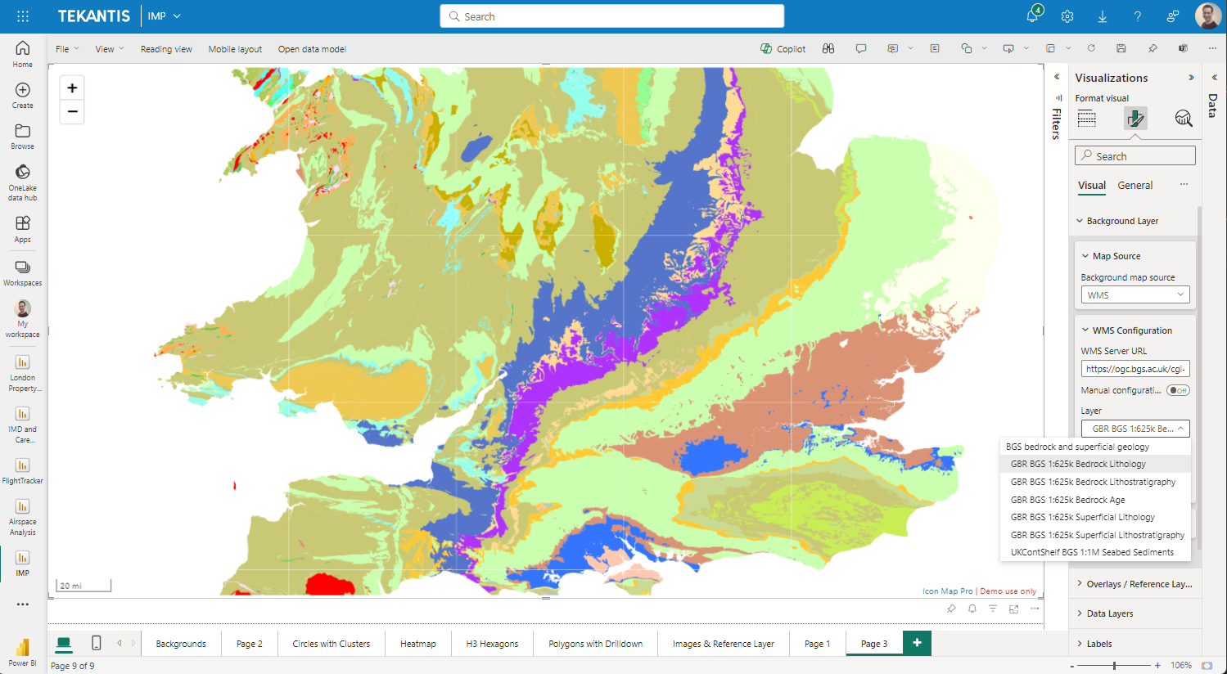Switch to the Heatmap page tab

(x=417, y=644)
